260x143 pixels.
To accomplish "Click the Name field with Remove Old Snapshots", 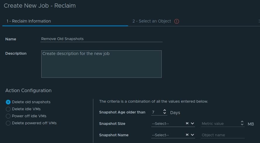I will tap(101, 39).
